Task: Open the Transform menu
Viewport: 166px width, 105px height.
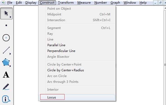Action: [66, 3]
